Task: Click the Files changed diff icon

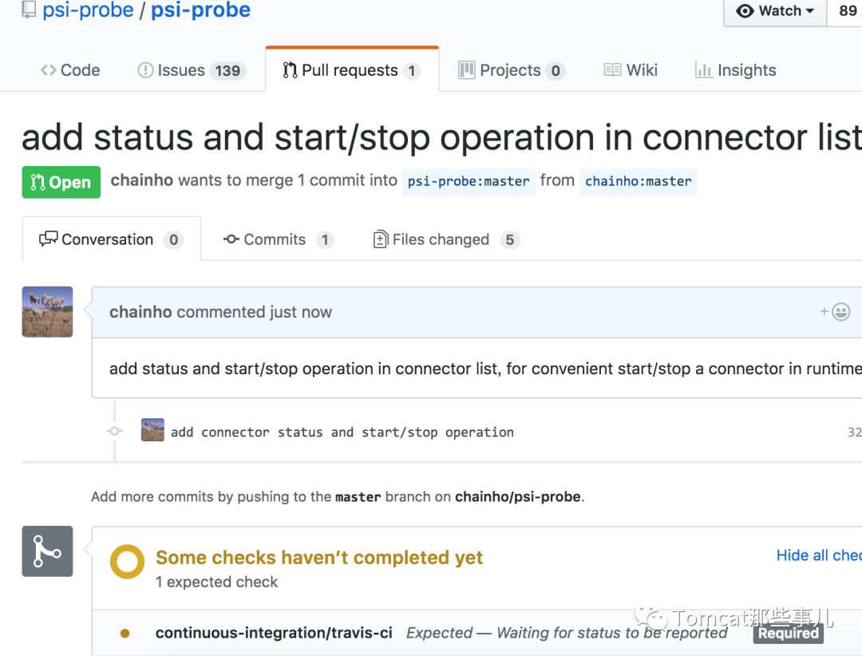Action: click(381, 239)
